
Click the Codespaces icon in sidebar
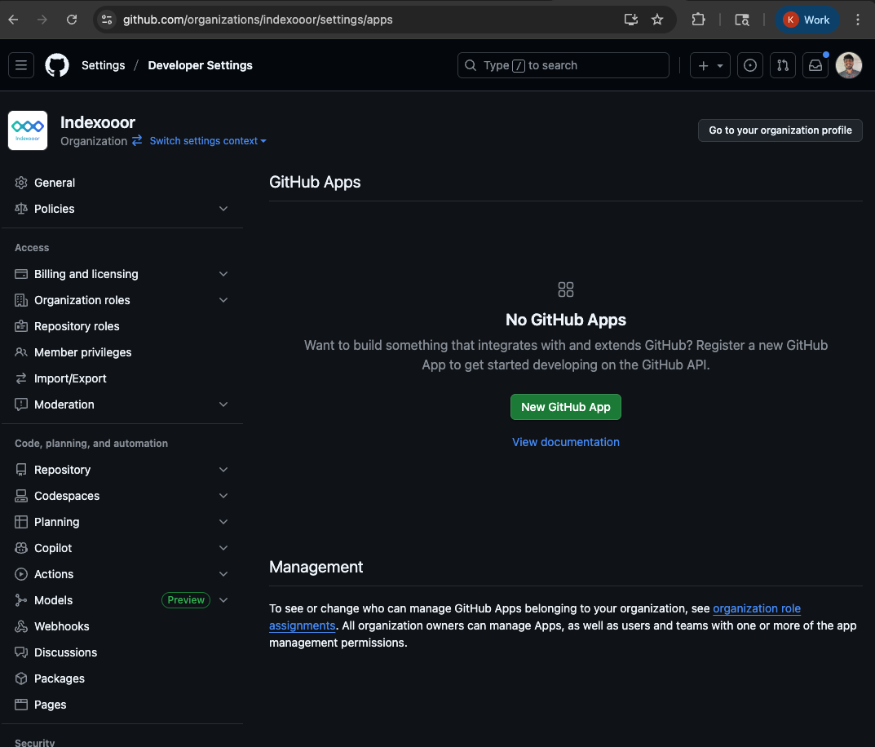(x=21, y=496)
